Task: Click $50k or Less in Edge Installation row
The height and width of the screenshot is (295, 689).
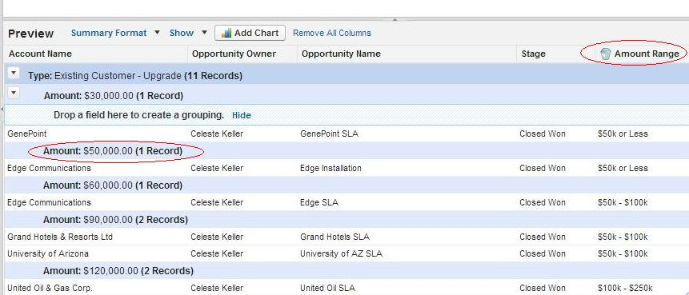Action: click(x=623, y=168)
